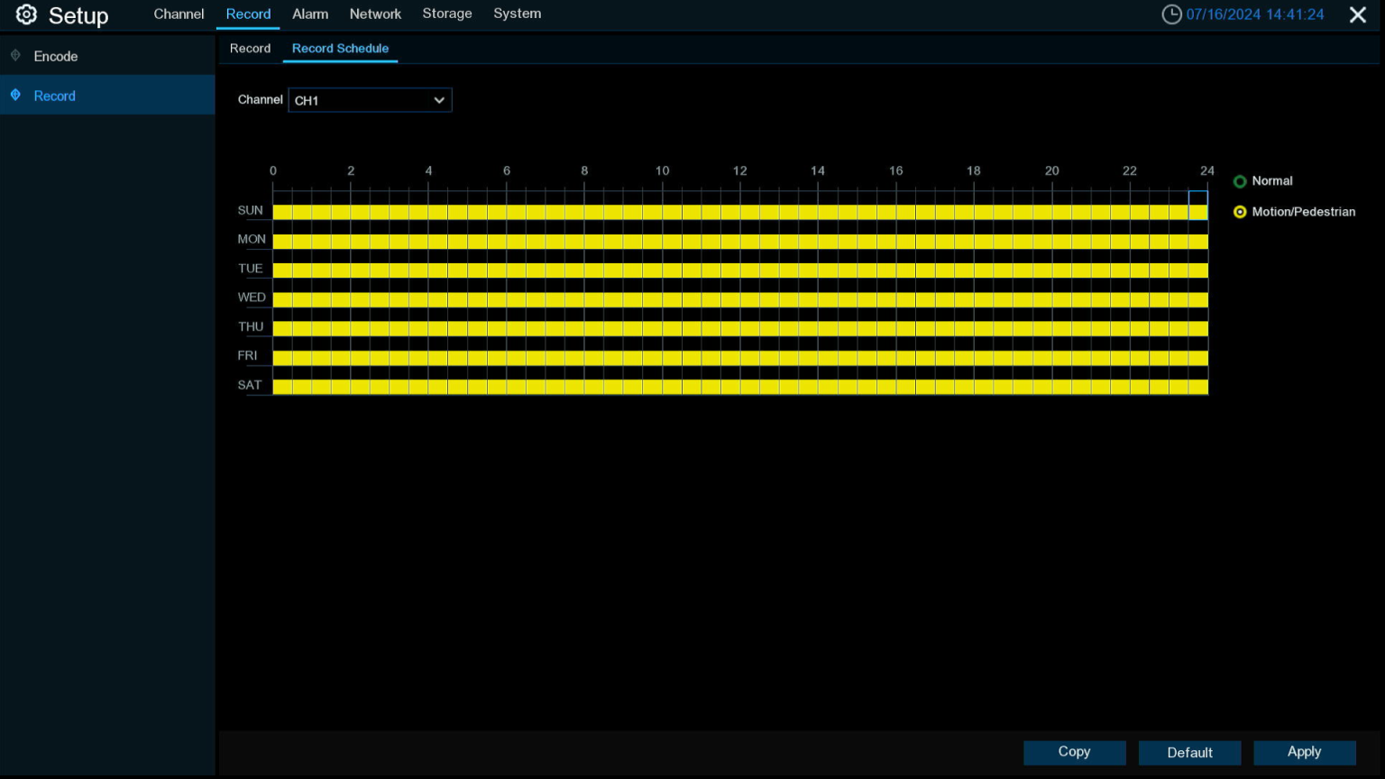Image resolution: width=1385 pixels, height=779 pixels.
Task: Click the Setup gear icon
Action: click(26, 14)
